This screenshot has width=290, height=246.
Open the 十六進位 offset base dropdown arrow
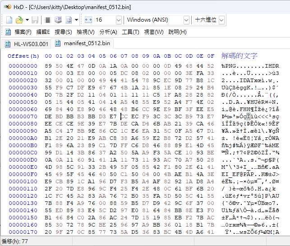pos(221,20)
